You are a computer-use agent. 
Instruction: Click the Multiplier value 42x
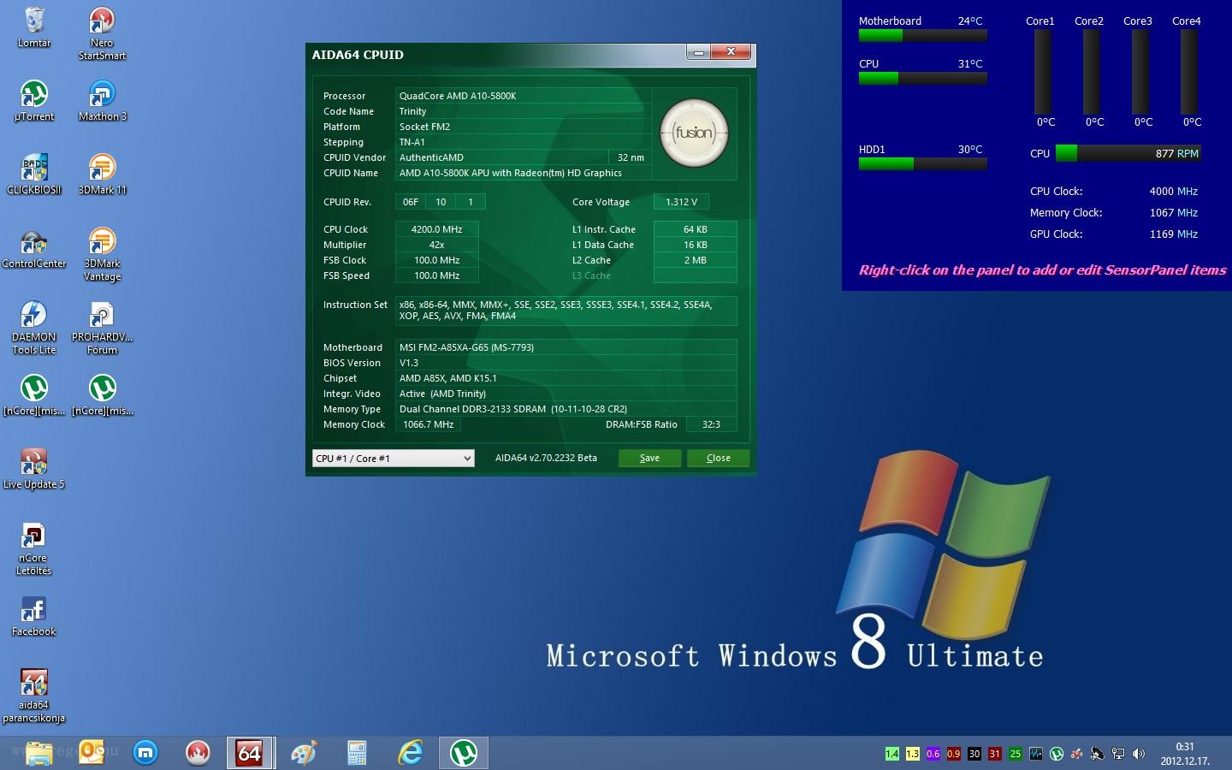point(437,245)
